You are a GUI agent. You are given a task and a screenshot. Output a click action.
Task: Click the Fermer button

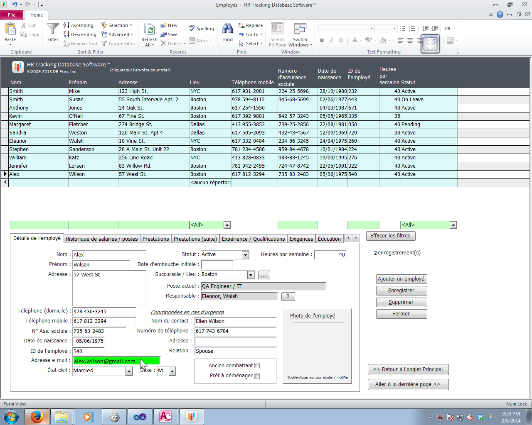(x=401, y=314)
